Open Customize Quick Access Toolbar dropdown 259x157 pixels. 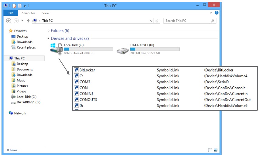coord(25,6)
